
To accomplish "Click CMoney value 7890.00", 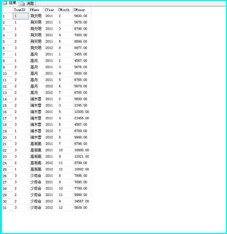I will click(81, 182).
